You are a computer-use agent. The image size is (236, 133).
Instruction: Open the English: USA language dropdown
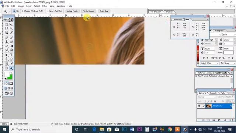pyautogui.click(x=209, y=63)
